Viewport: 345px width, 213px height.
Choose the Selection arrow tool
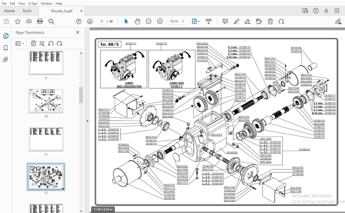point(126,21)
